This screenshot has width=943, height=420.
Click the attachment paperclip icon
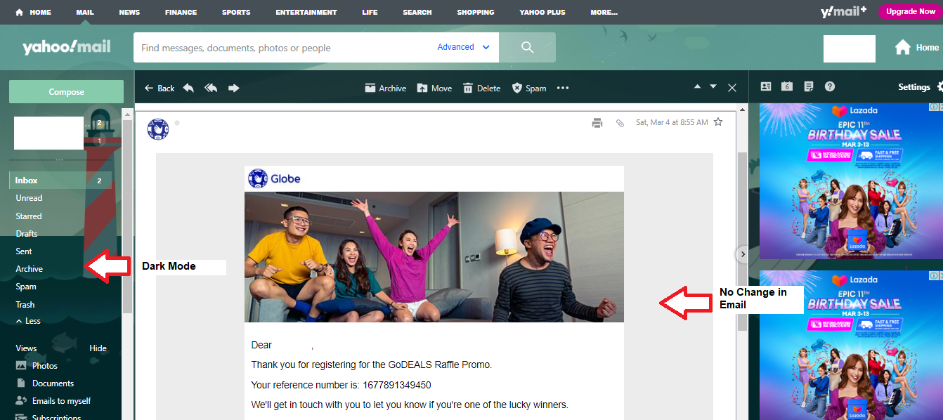tap(620, 123)
